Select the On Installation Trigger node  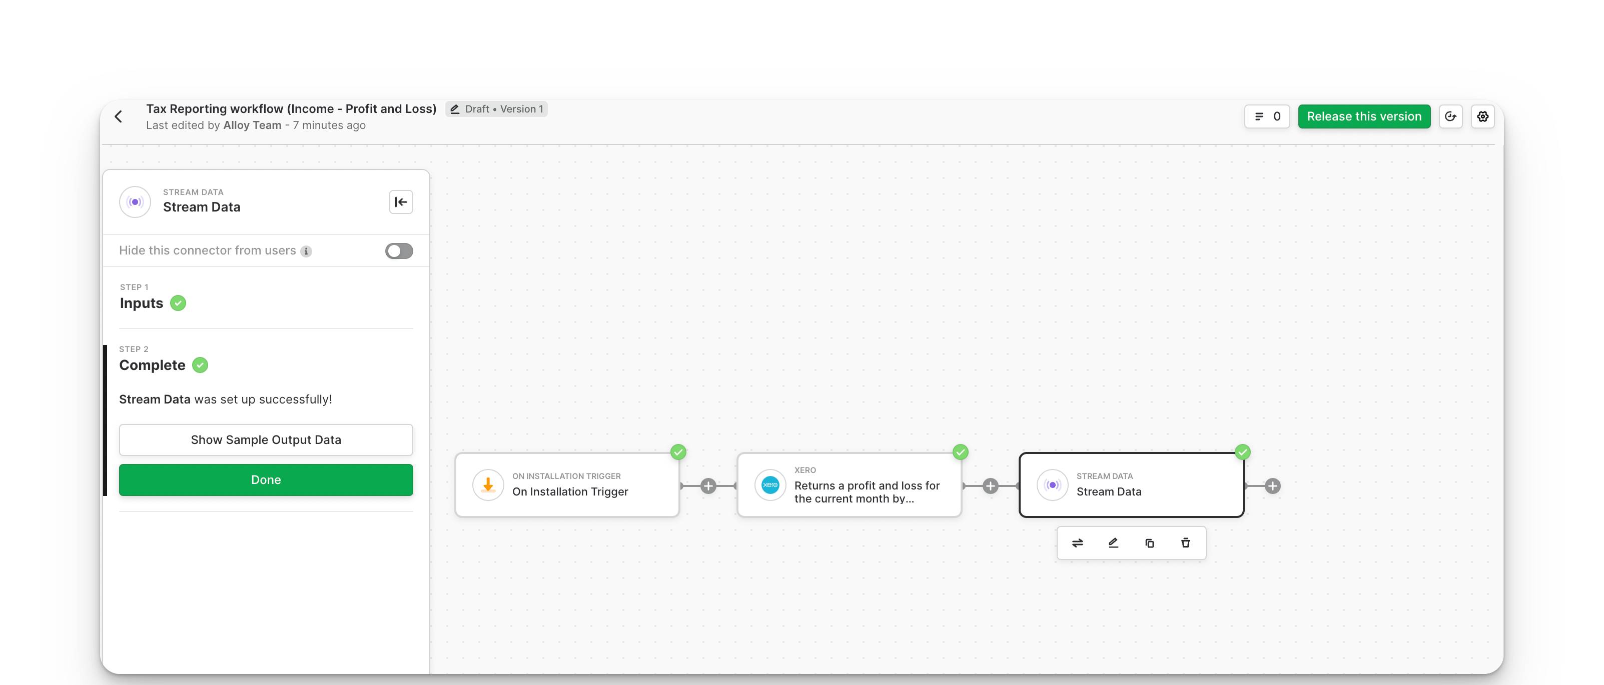[x=567, y=485]
